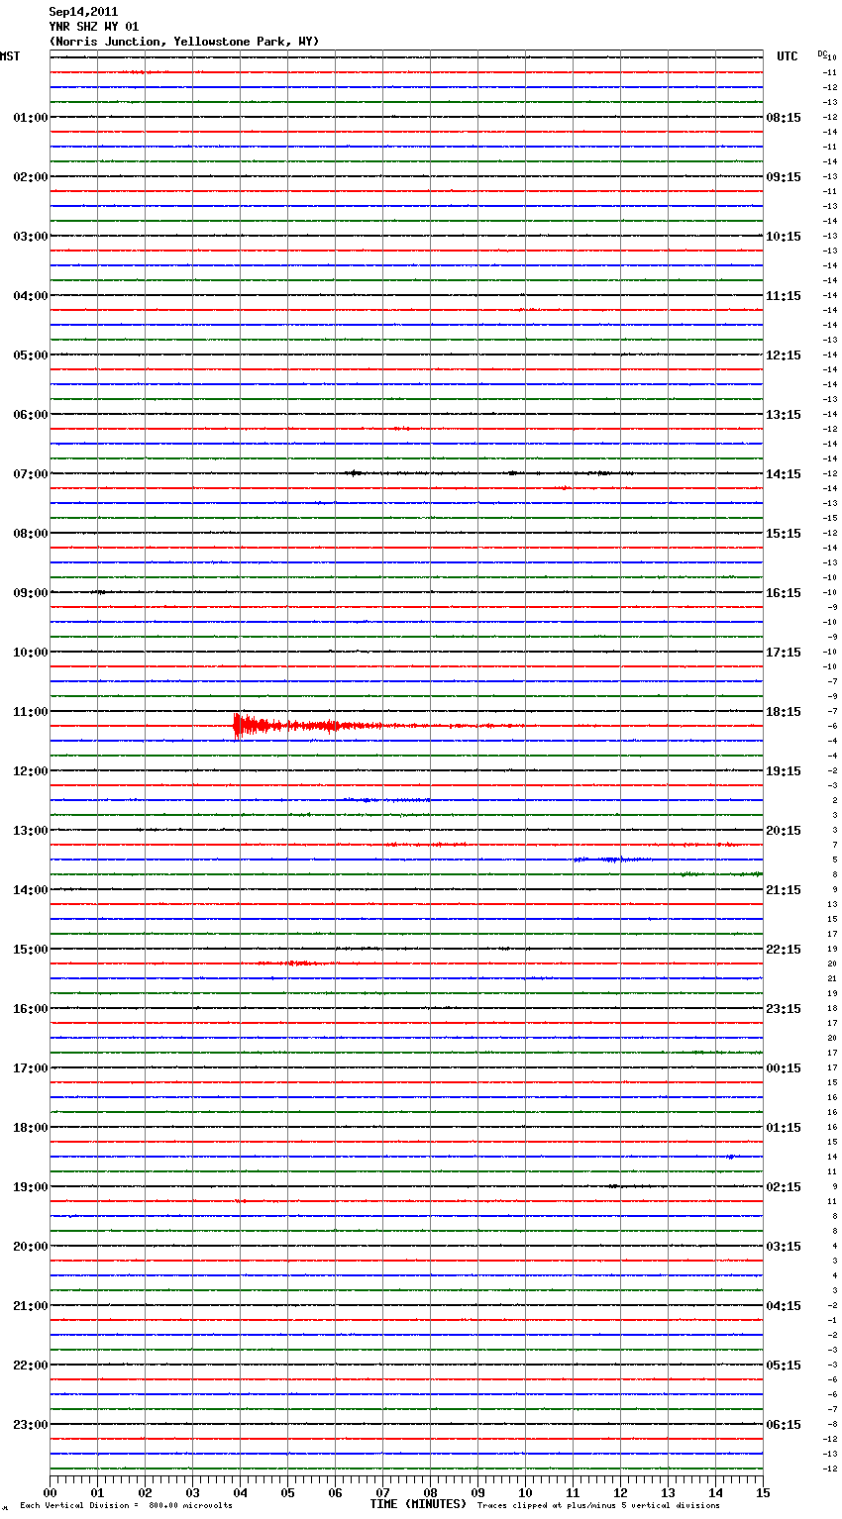Select the 07:00 MST time label
Image resolution: width=842 pixels, height=1519 pixels.
tap(30, 474)
